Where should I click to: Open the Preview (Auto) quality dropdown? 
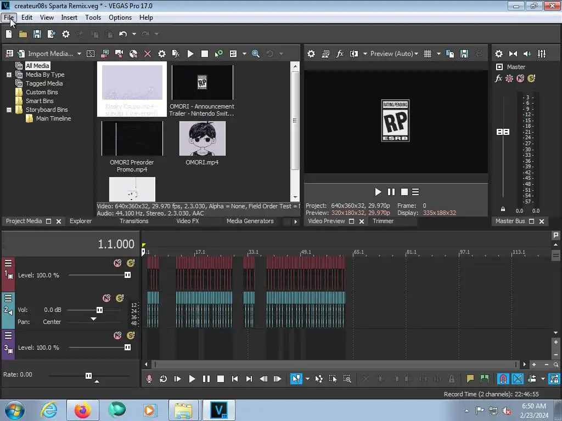(394, 54)
